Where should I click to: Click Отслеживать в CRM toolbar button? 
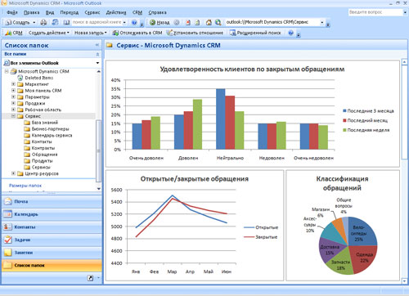pos(137,33)
